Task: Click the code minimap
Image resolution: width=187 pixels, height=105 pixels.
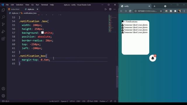Action: pos(112,24)
